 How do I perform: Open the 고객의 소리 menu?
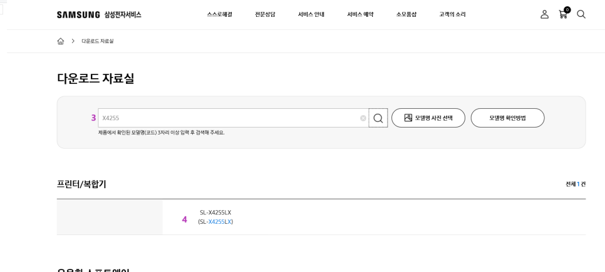pos(452,14)
